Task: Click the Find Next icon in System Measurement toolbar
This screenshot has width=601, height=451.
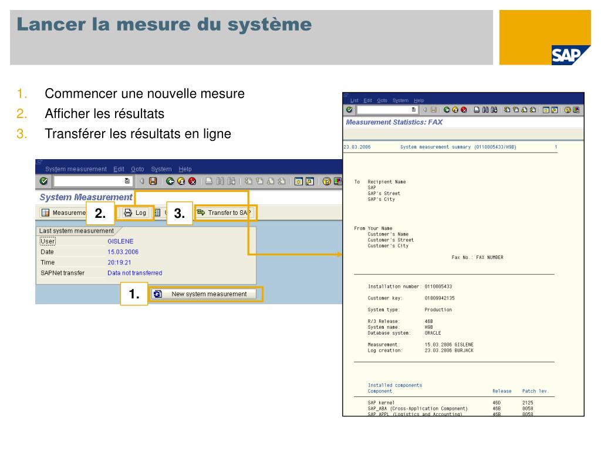Action: point(231,181)
